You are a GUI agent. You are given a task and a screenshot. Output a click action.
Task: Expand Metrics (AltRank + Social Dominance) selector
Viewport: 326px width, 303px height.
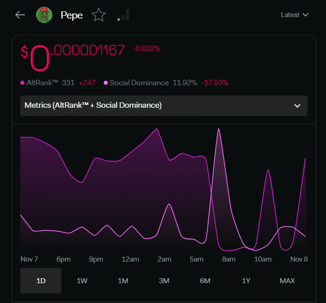164,106
